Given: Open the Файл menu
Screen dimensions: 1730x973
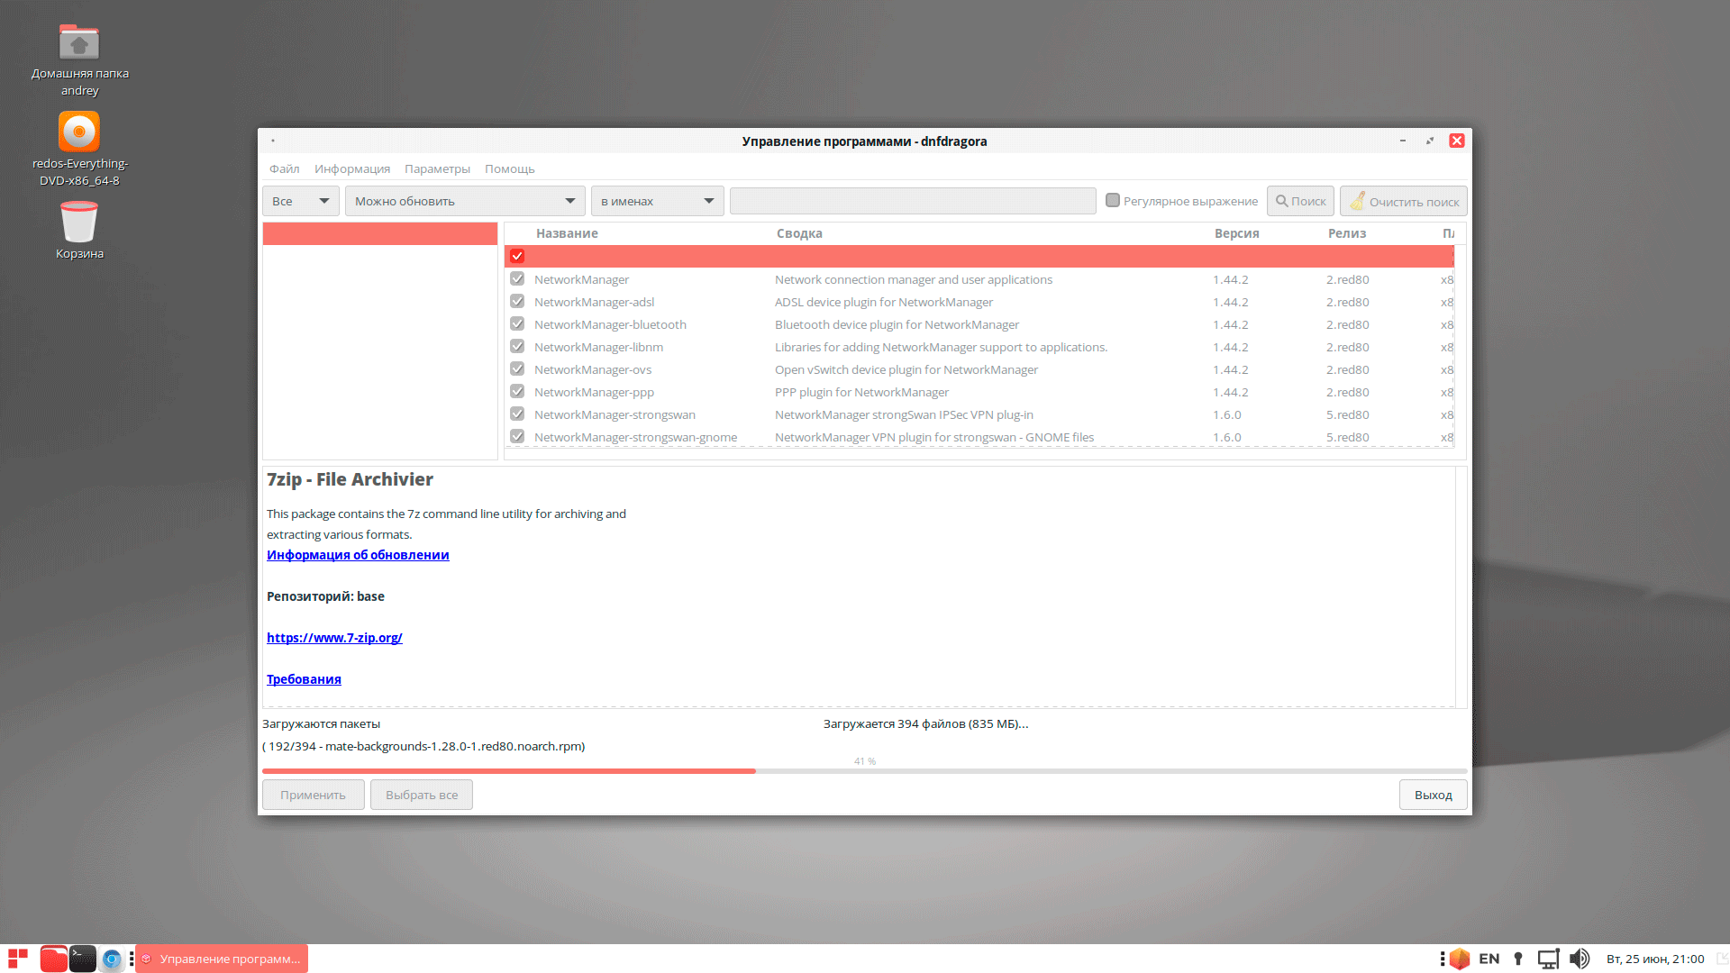Looking at the screenshot, I should (284, 168).
